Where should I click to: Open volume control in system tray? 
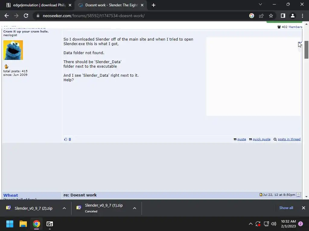click(274, 224)
